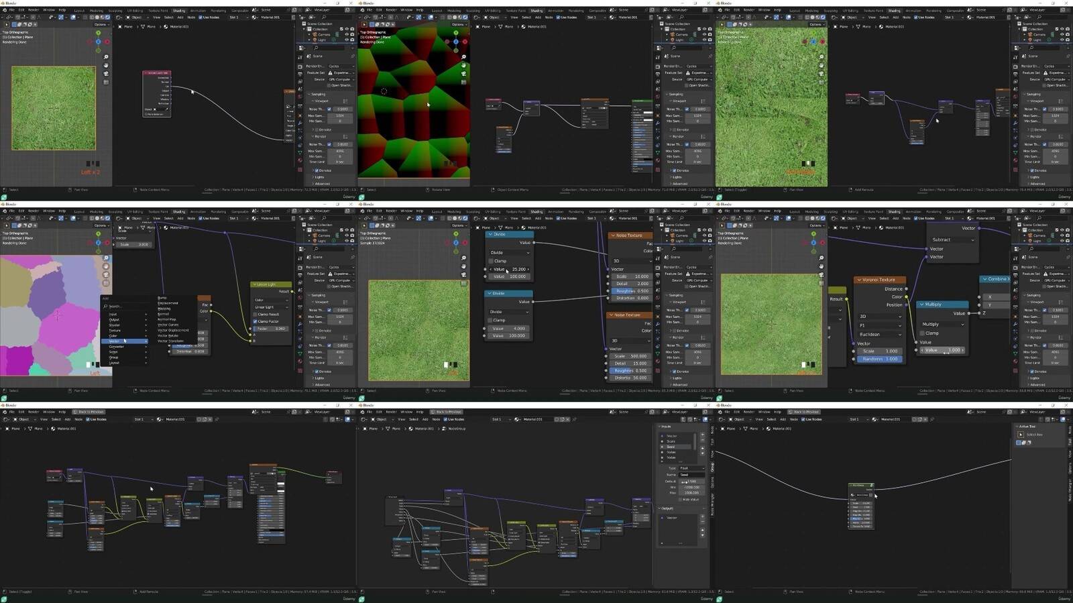The width and height of the screenshot is (1073, 603).
Task: Click the zoom magnifier gizmo in pastel Voronoi viewport
Action: pyautogui.click(x=106, y=258)
